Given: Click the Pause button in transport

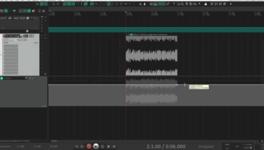Looking at the screenshot, I should coord(114,146).
